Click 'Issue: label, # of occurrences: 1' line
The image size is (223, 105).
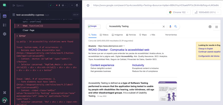coord(36,79)
